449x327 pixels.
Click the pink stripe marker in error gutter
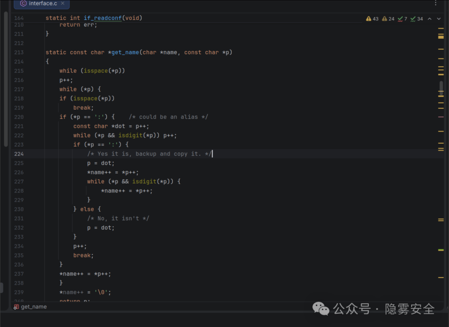tap(441, 117)
